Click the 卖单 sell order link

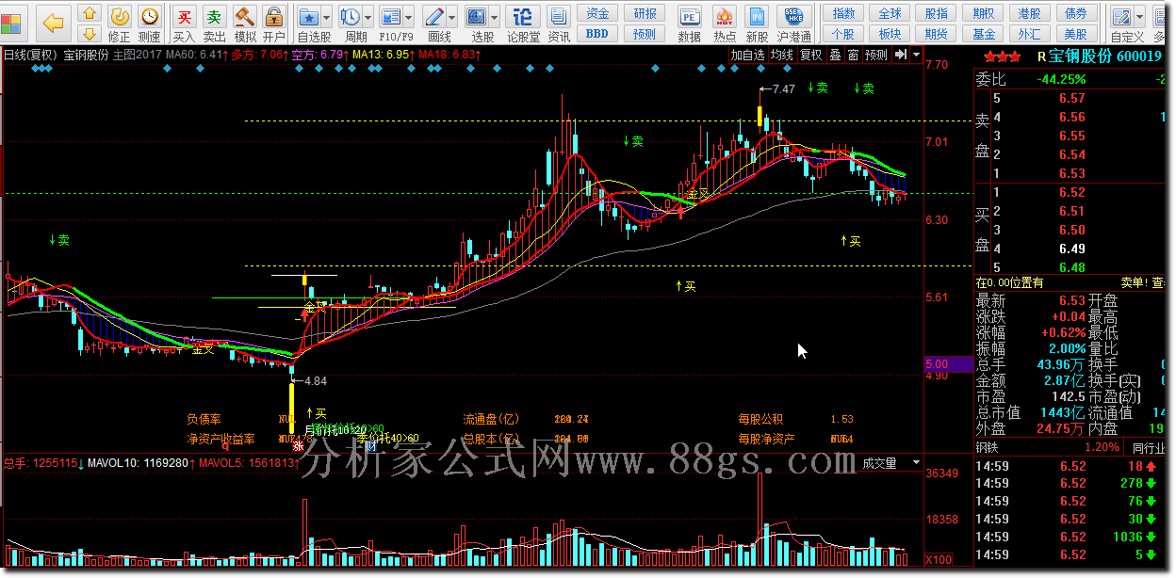pos(1132,282)
